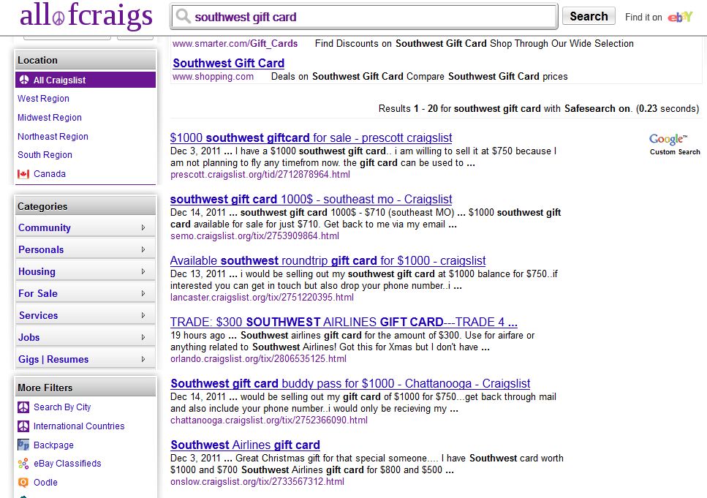Select South Region location
707x498 pixels.
coord(45,155)
